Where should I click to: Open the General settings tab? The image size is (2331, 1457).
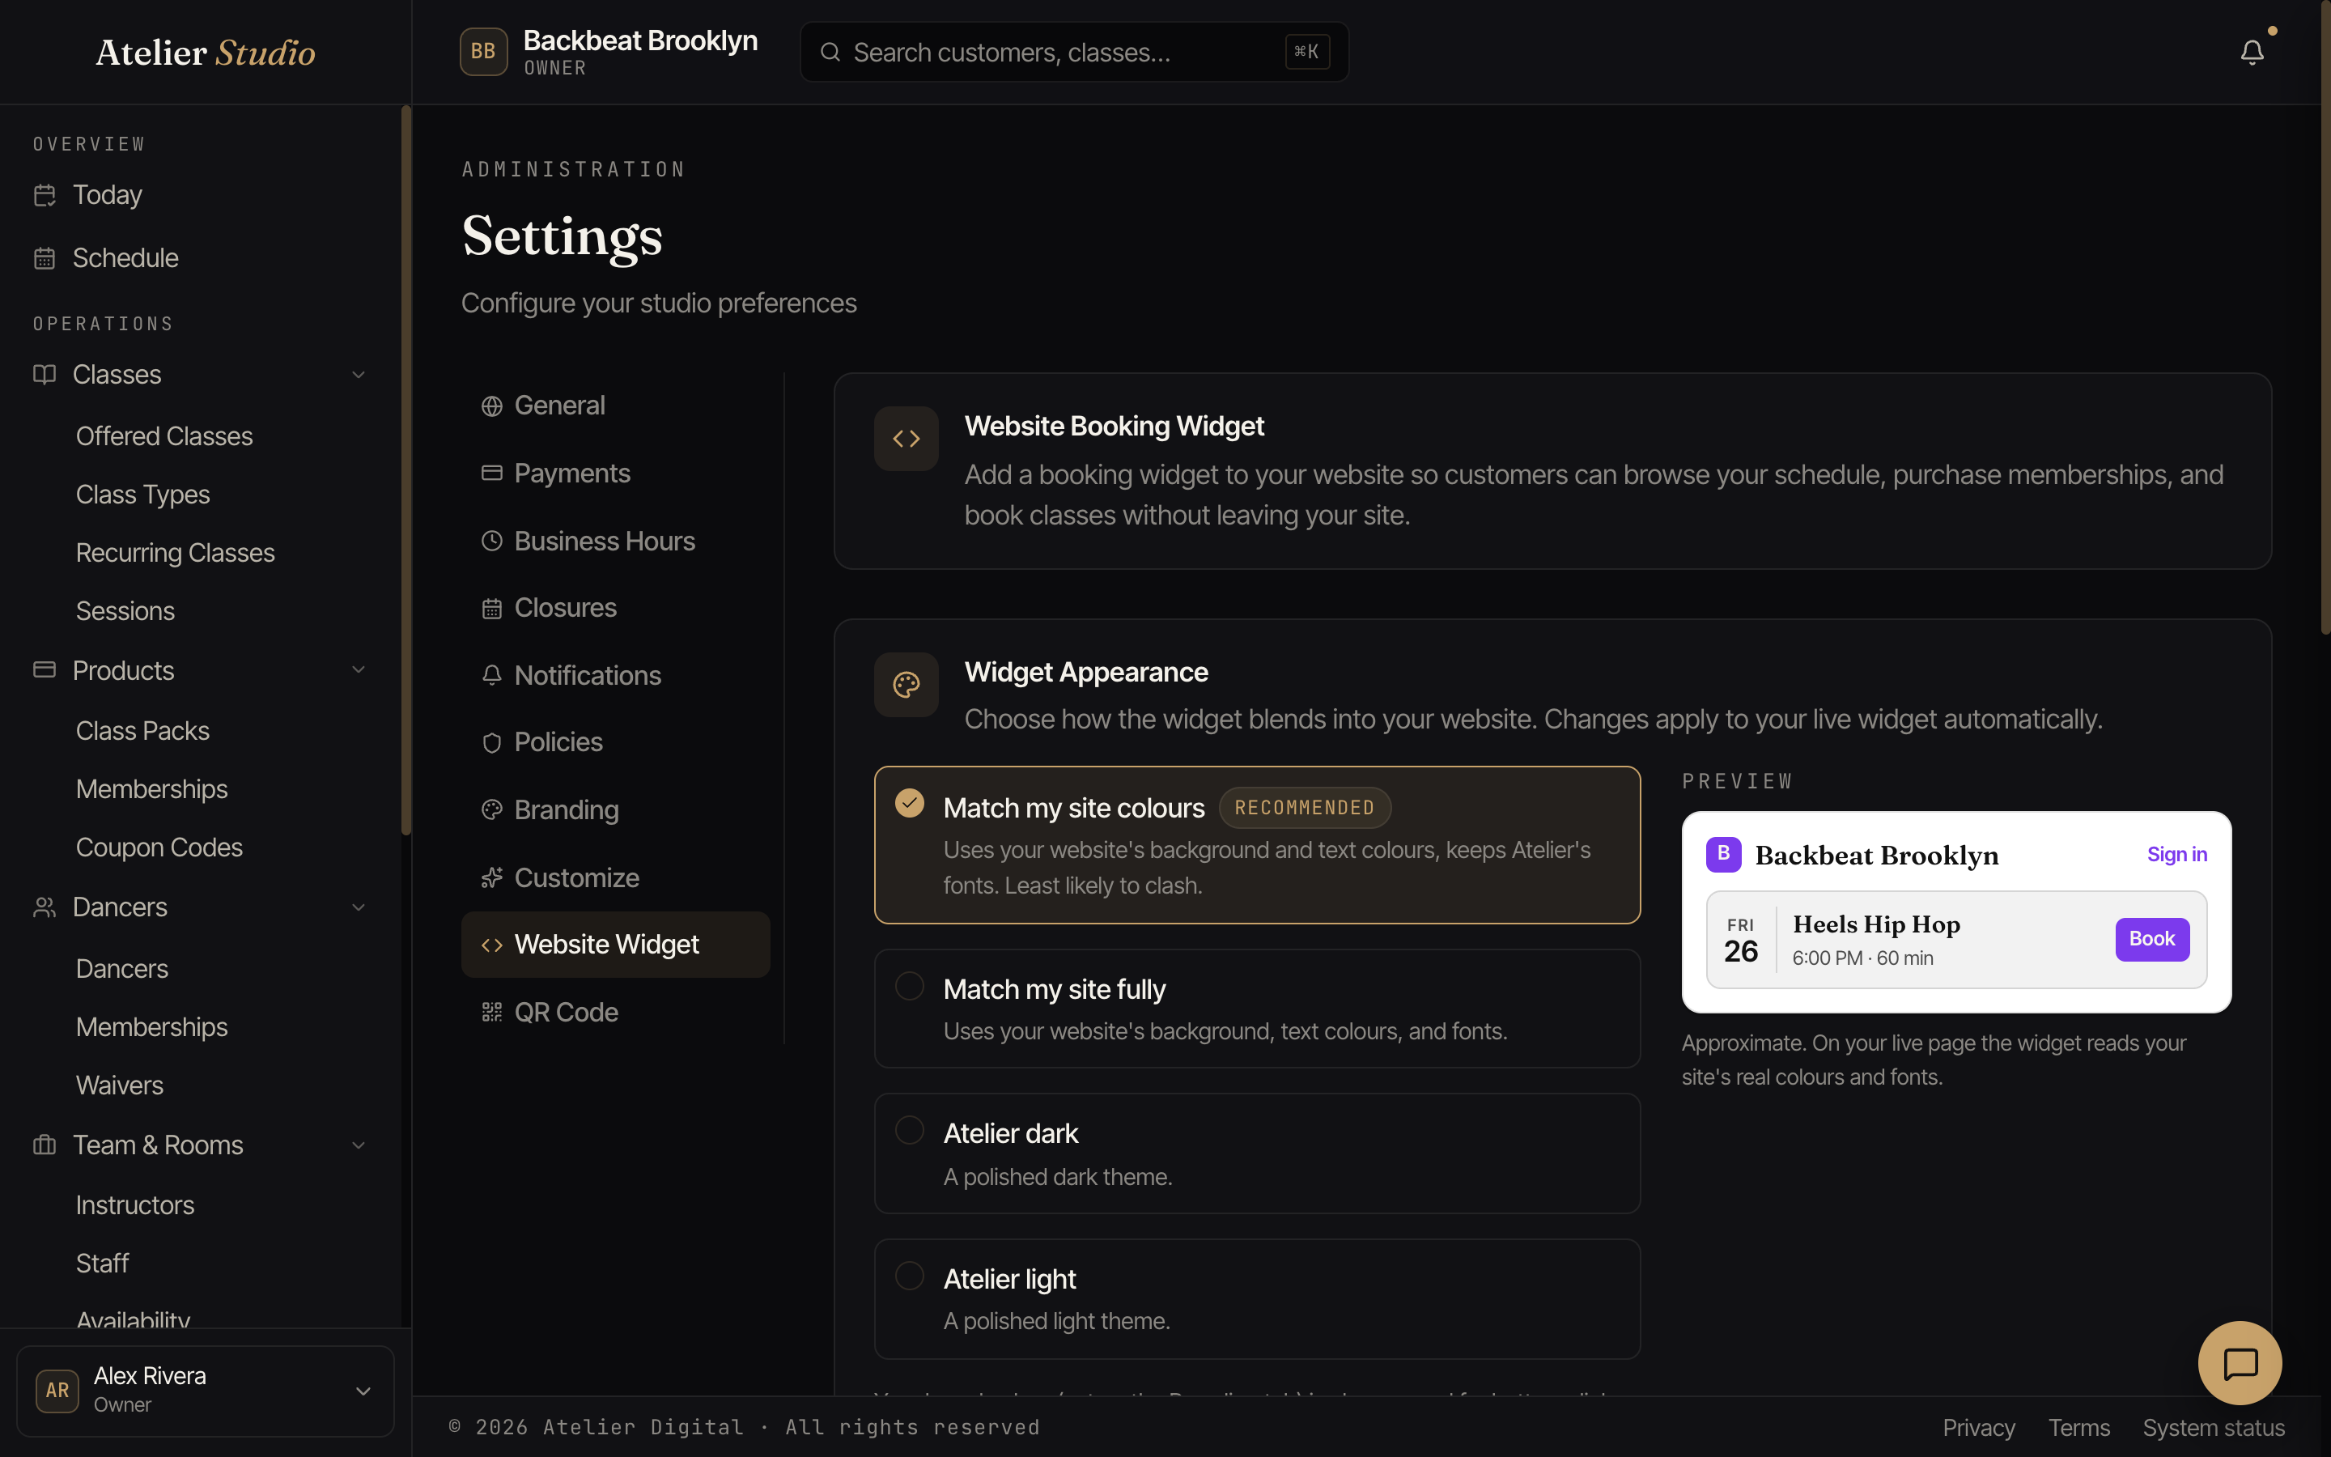615,406
